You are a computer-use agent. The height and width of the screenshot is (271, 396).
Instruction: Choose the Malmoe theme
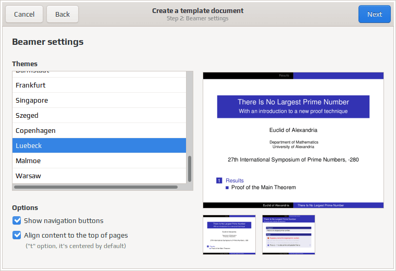[99, 161]
